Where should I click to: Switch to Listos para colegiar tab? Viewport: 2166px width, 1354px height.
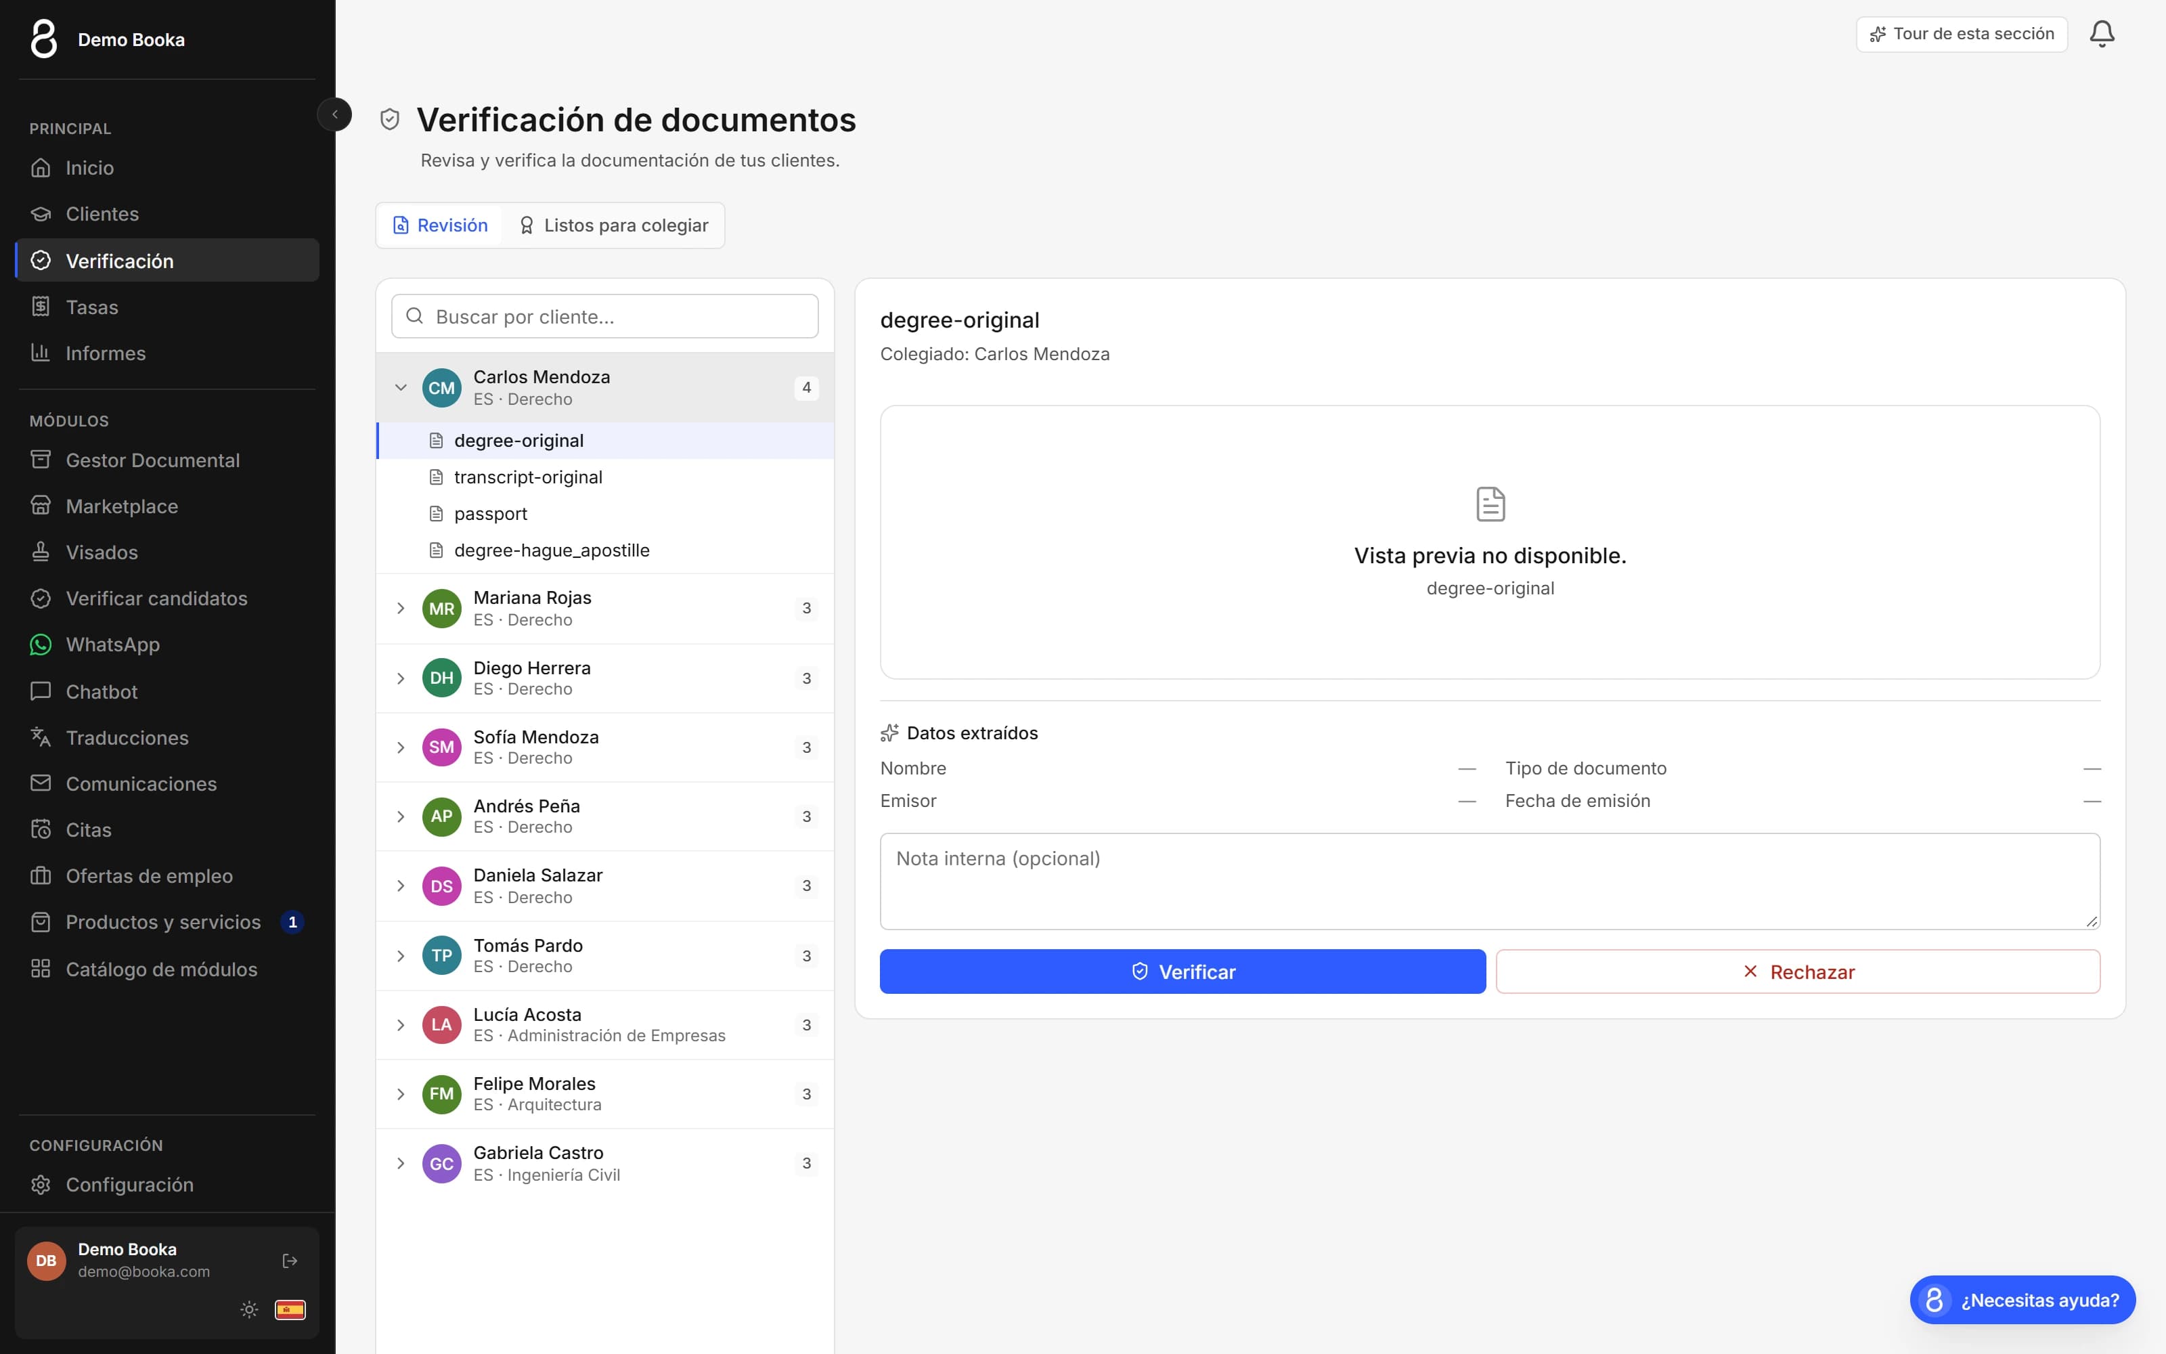click(614, 225)
